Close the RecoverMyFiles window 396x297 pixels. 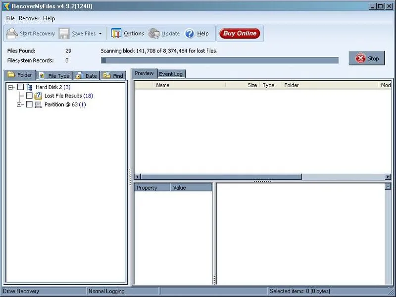(x=389, y=6)
